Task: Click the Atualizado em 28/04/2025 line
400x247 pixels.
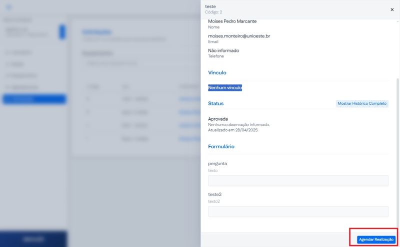Action: [234, 130]
